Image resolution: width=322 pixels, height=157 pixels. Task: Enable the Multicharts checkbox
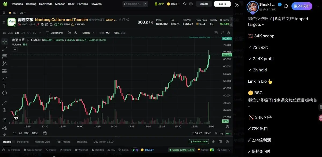click(x=47, y=33)
